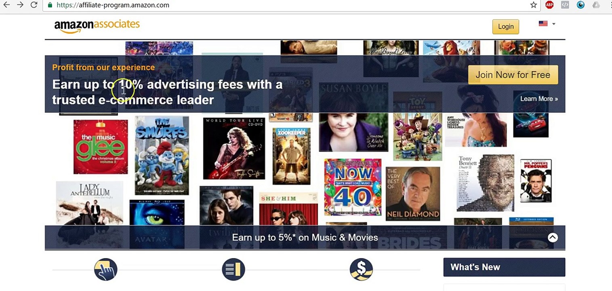Image resolution: width=612 pixels, height=291 pixels.
Task: Click the Login button
Action: point(506,27)
